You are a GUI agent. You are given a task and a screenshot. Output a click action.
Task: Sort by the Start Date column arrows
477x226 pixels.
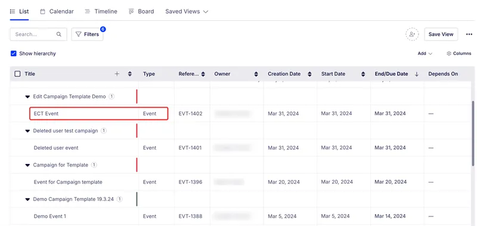[363, 74]
